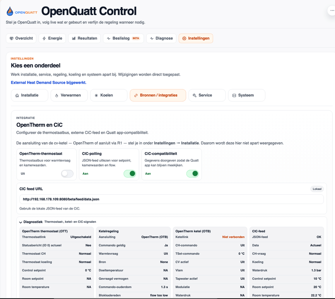Screen dimensions: 335x299
Task: Click the Instellingen tab's gear icon
Action: 184,38
